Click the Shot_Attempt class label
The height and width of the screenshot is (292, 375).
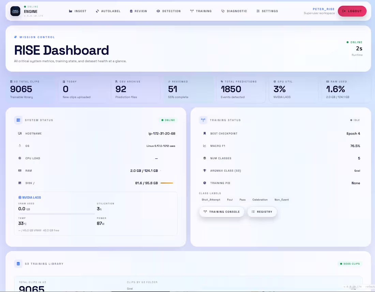coord(211,200)
